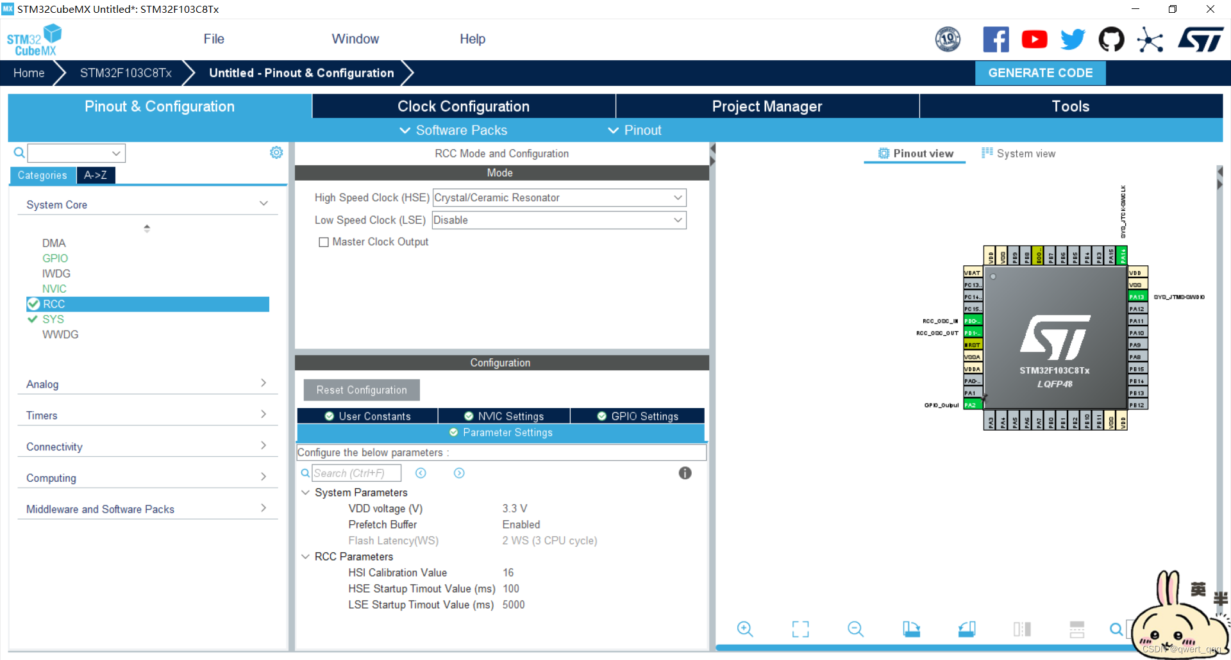Zoom in on the pinout view
The width and height of the screenshot is (1231, 660).
click(x=745, y=629)
